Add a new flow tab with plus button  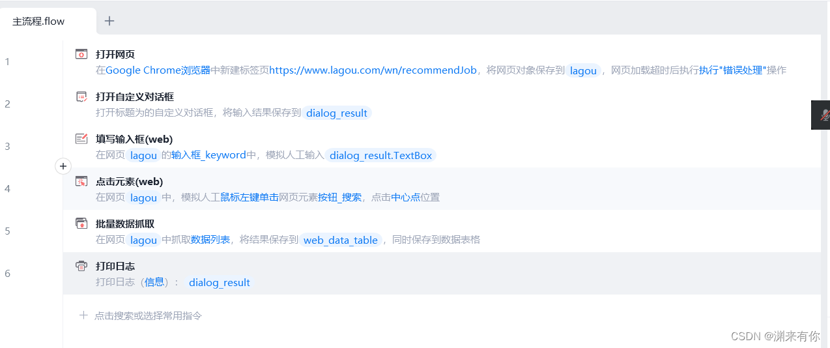point(109,21)
